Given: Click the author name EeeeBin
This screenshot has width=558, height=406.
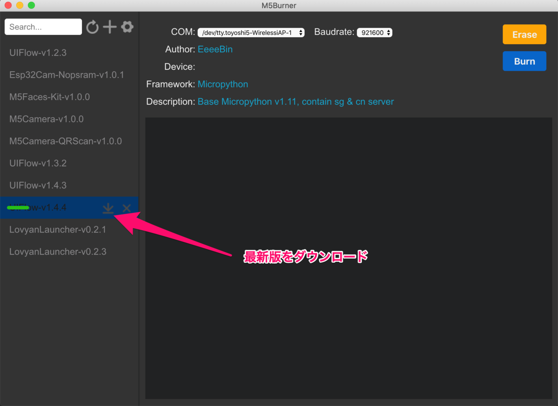Looking at the screenshot, I should [215, 49].
